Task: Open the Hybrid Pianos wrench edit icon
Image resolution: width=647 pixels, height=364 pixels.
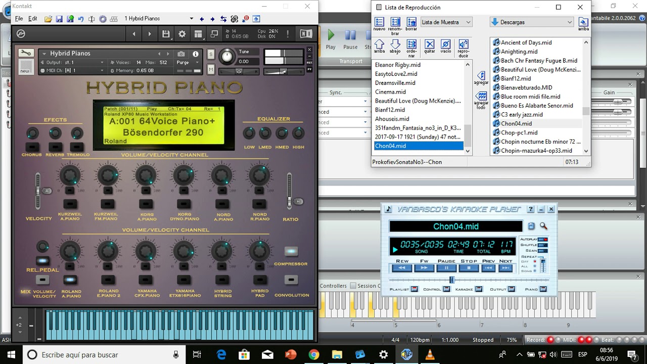Action: point(26,53)
